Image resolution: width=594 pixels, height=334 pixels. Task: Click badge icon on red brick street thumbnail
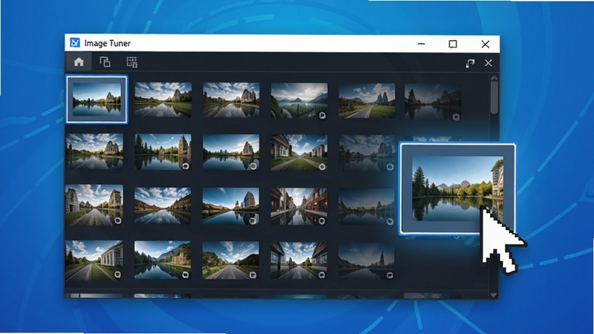[322, 220]
